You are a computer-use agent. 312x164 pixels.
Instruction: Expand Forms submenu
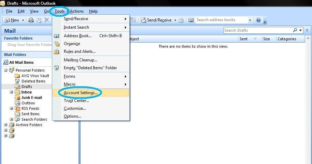(91, 76)
